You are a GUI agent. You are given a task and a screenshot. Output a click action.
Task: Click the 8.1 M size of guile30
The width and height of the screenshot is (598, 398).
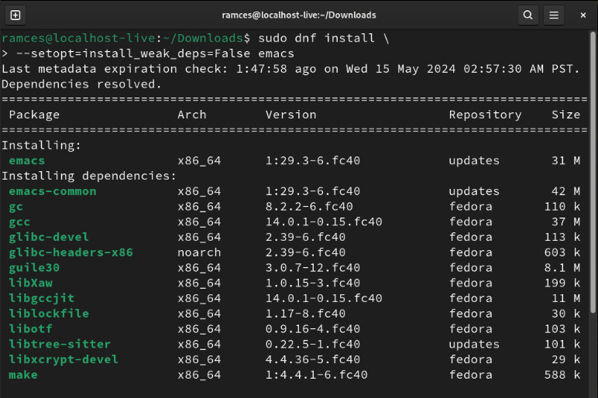(x=562, y=268)
